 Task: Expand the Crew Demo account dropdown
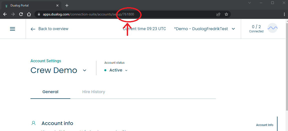click(85, 70)
